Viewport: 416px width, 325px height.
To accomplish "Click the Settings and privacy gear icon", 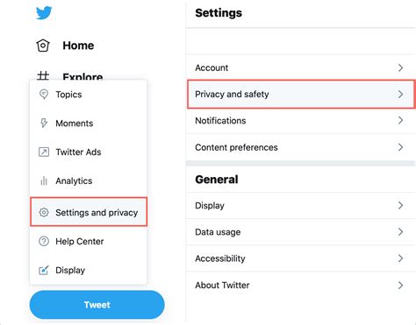I will pos(44,212).
